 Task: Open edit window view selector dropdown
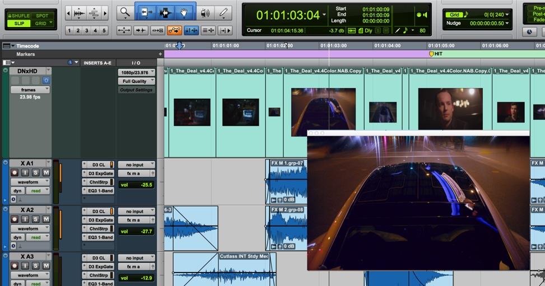pos(8,63)
